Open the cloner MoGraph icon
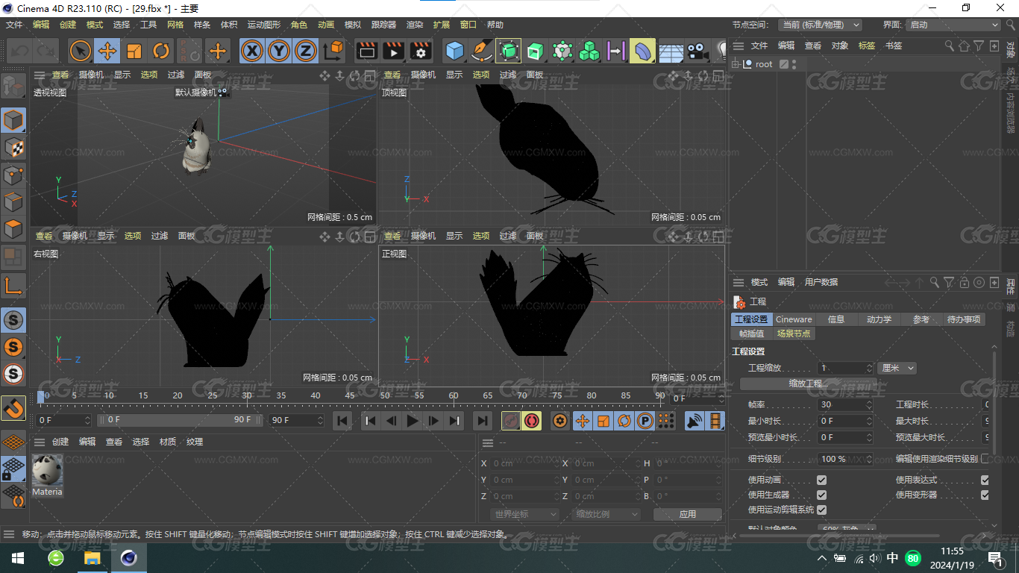 (589, 51)
